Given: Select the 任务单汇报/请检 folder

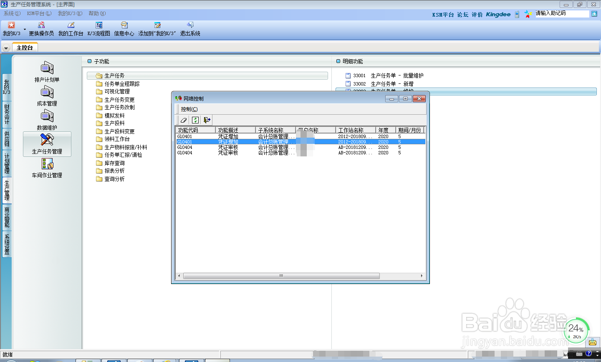Looking at the screenshot, I should [119, 155].
